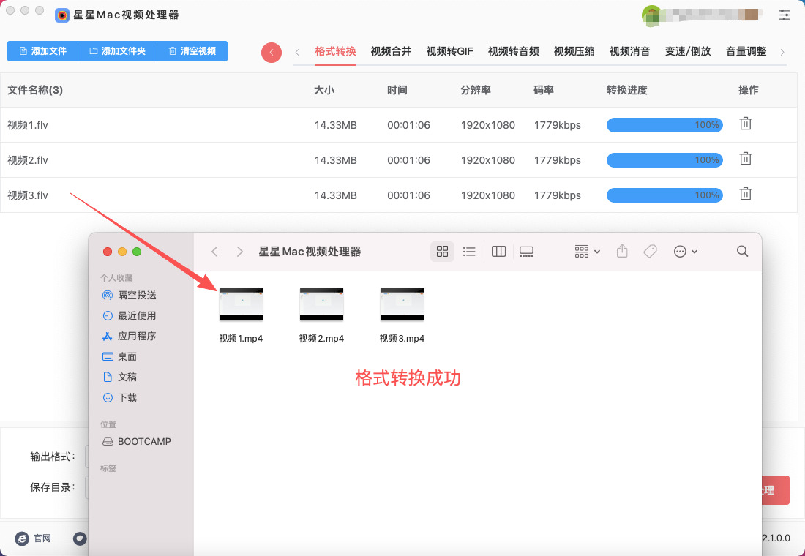Click the 文件名称(3) column header
The width and height of the screenshot is (805, 556).
[x=35, y=91]
